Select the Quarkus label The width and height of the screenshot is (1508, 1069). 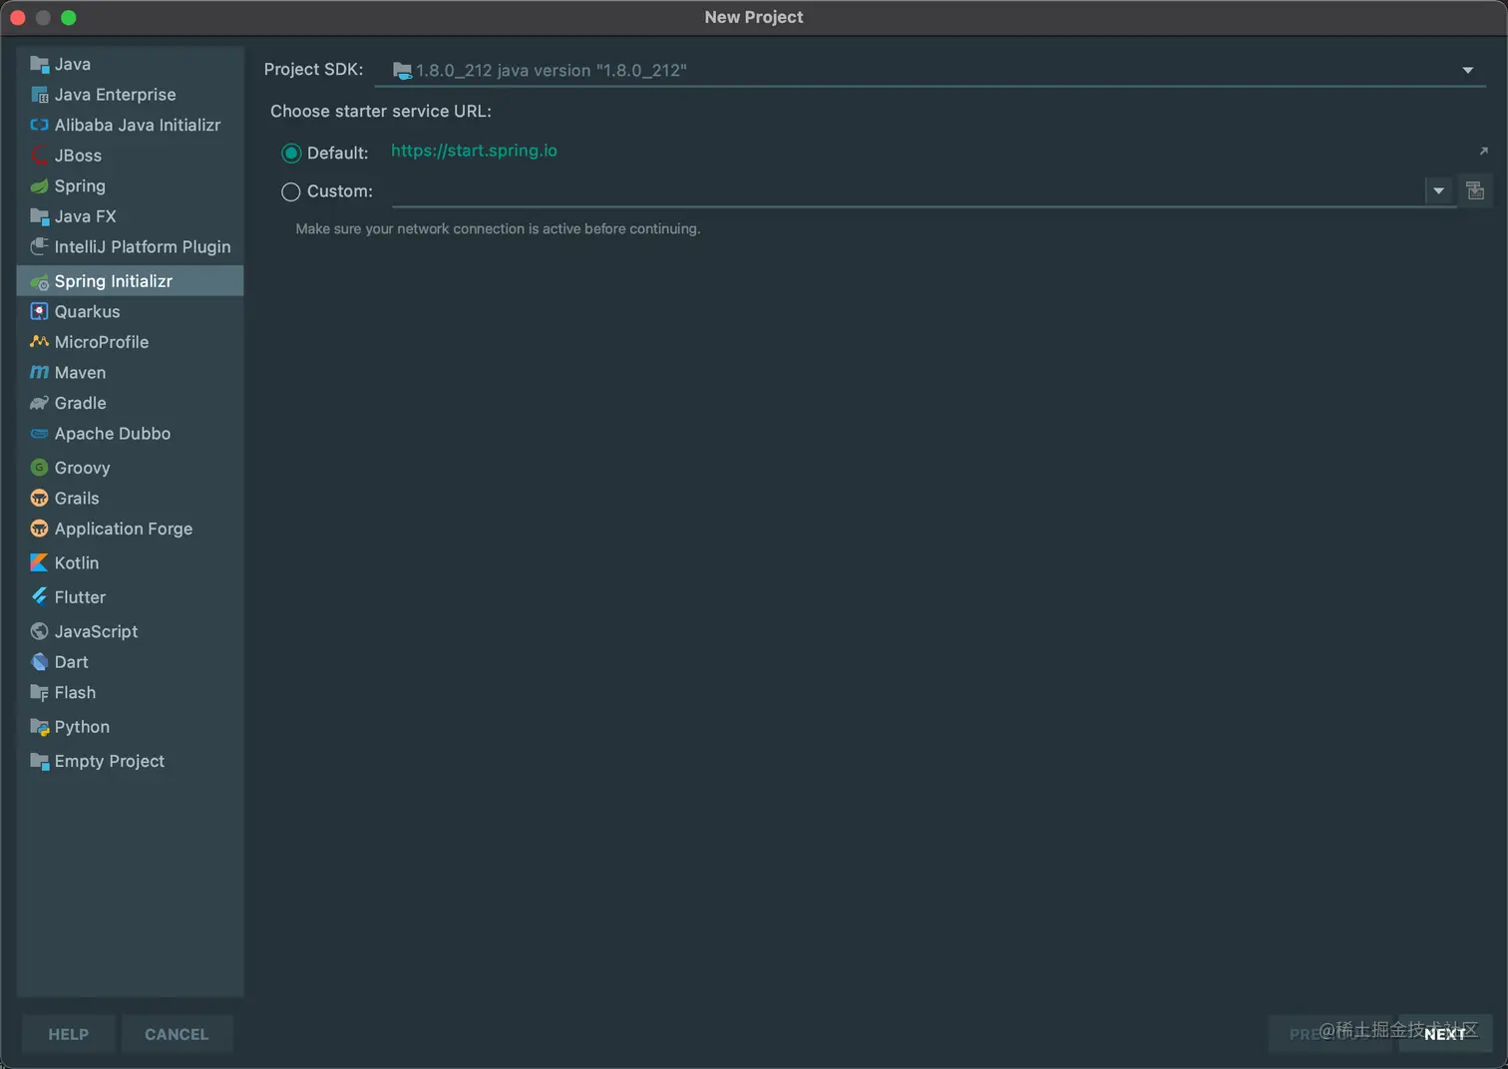(87, 311)
